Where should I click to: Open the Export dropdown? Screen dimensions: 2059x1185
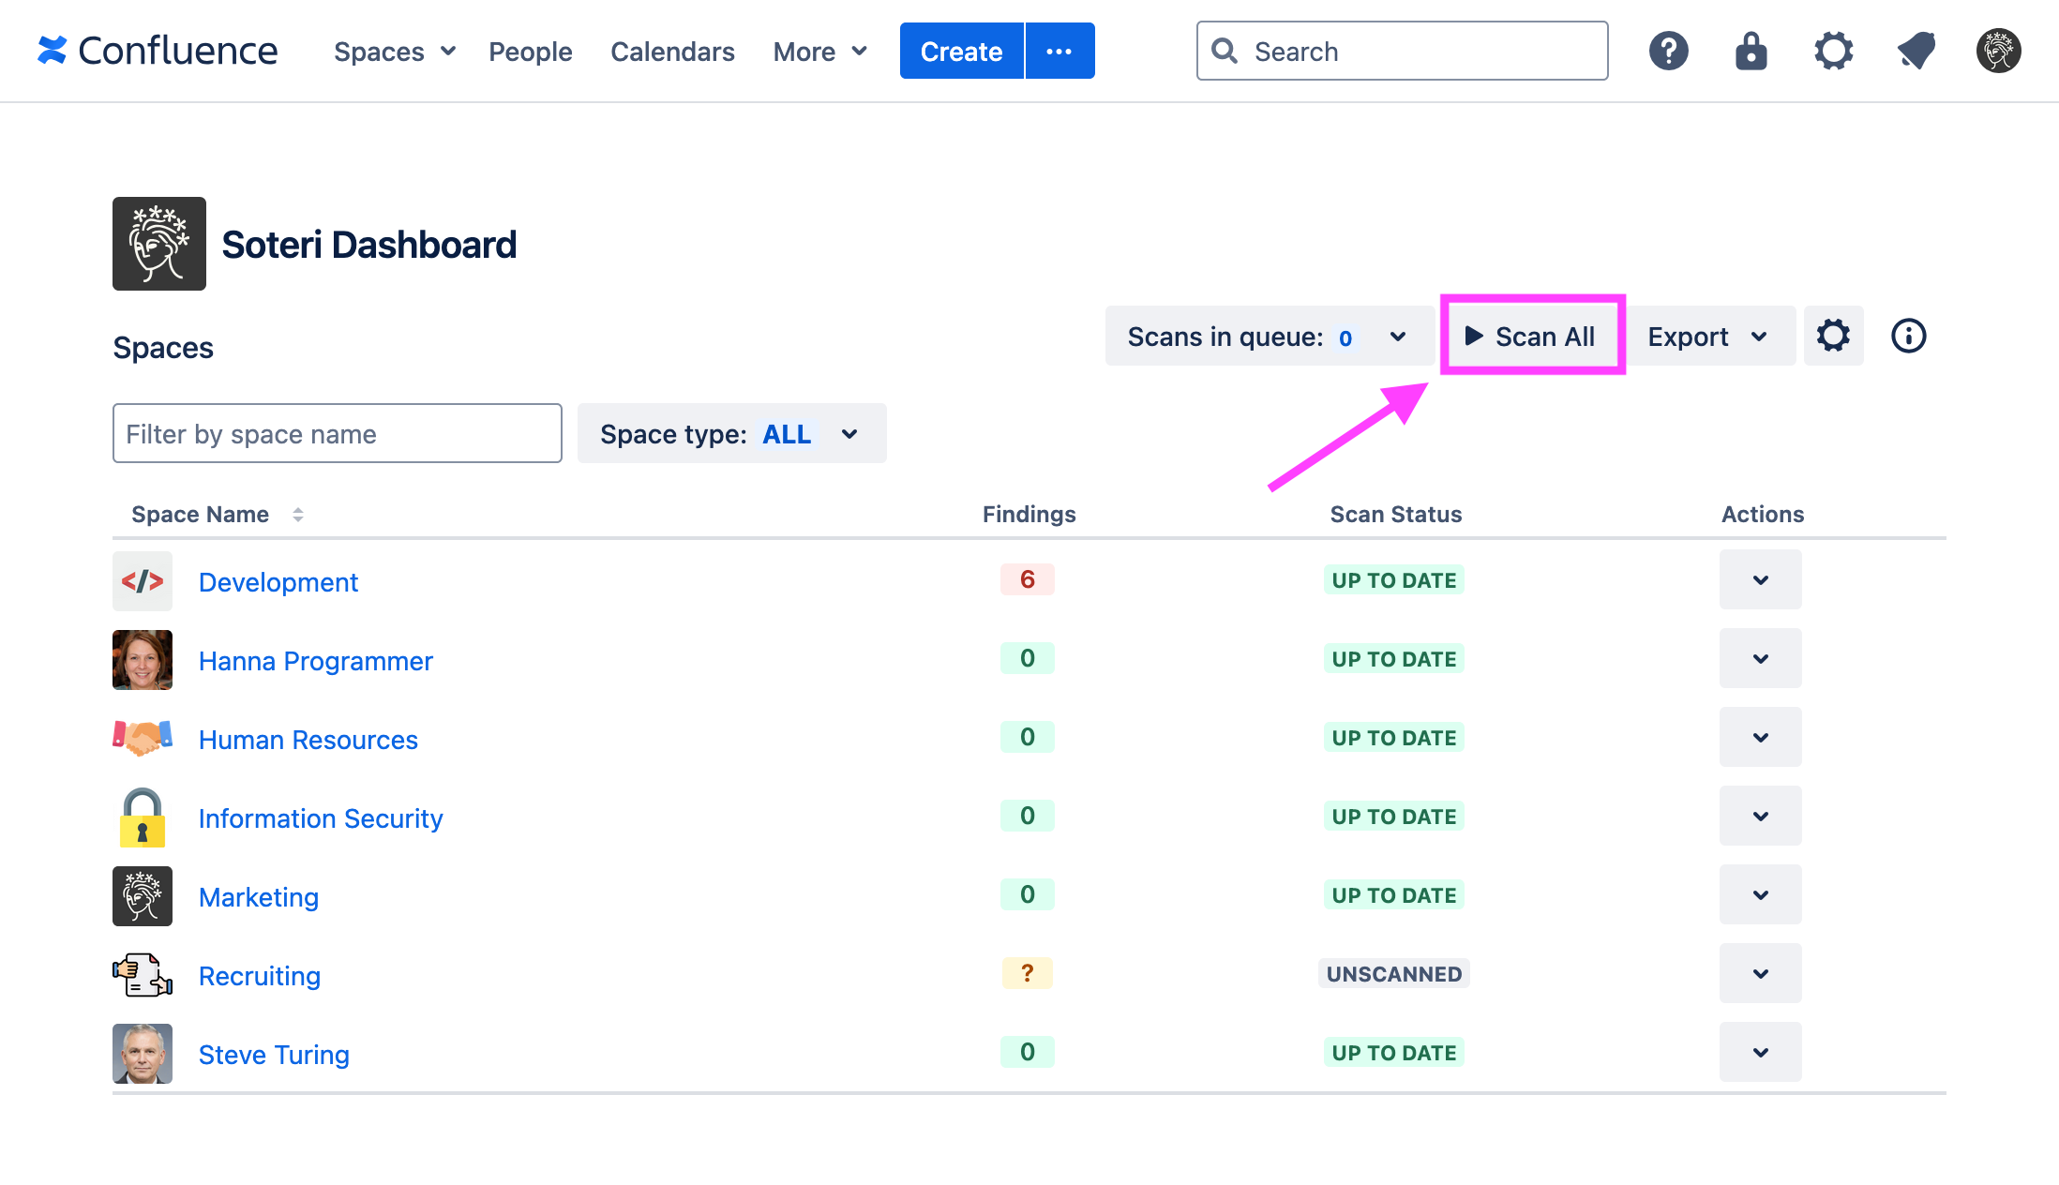(1708, 336)
